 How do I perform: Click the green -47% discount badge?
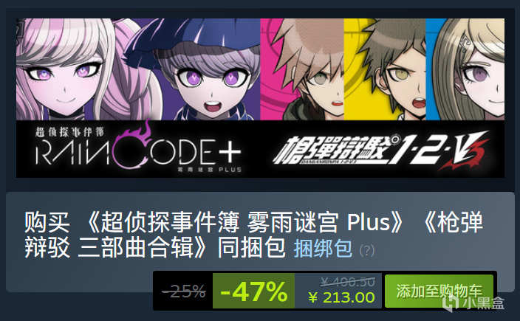pyautogui.click(x=253, y=291)
